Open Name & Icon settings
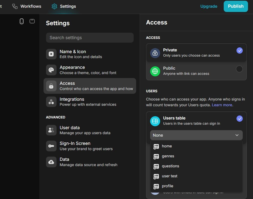The height and width of the screenshot is (199, 253). [x=90, y=54]
